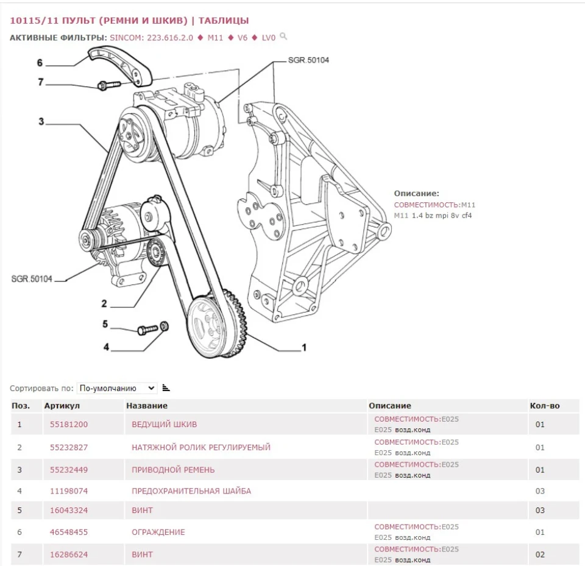This screenshot has height=566, width=585.
Task: Click the LV0 active filter
Action: click(x=269, y=38)
